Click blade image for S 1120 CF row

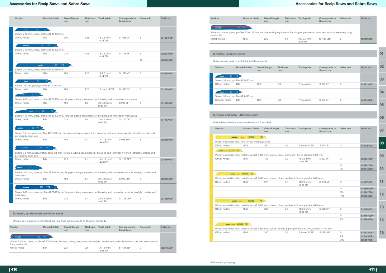pos(36,111)
